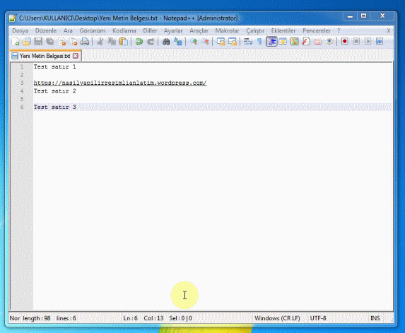Click the UTF-8 encoding status entry
The width and height of the screenshot is (405, 333).
318,318
